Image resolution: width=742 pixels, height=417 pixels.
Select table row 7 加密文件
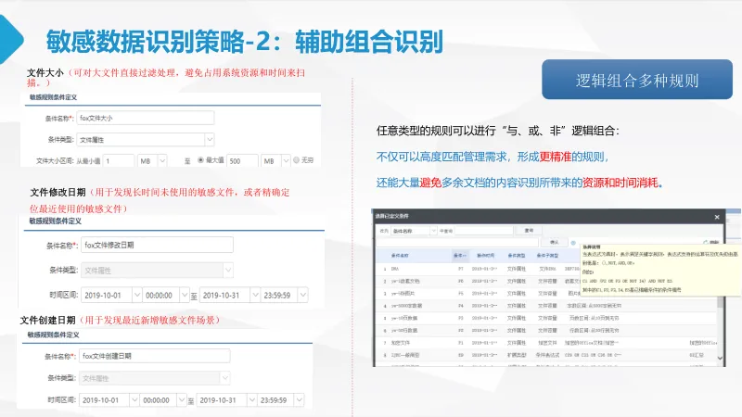coord(546,343)
